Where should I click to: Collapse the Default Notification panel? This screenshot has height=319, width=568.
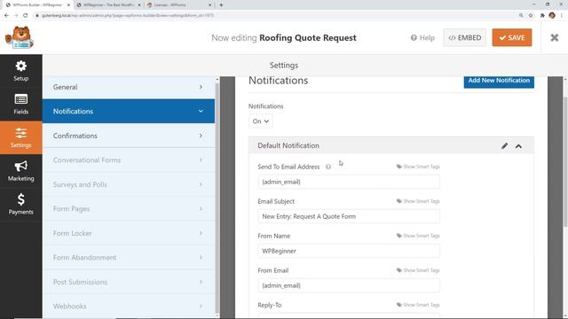click(x=518, y=146)
